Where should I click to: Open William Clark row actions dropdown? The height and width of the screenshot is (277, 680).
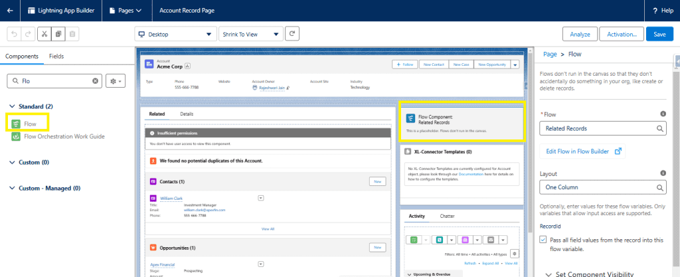(260, 198)
